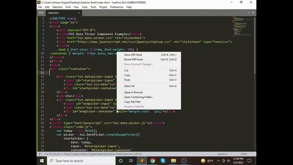Click line number 1 in the gutter
293x165 pixels.
tap(43, 18)
